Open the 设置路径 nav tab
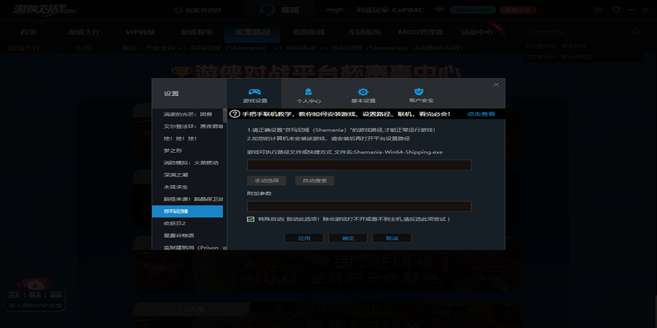 [x=252, y=32]
